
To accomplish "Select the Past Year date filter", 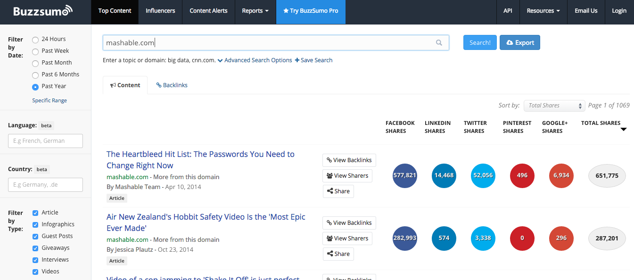I will (35, 87).
